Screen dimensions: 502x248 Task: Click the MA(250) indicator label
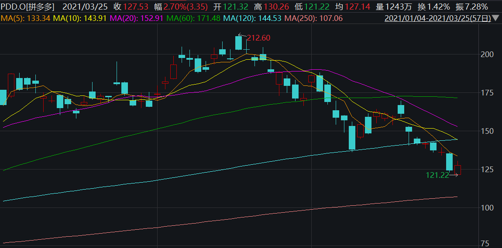pos(313,18)
